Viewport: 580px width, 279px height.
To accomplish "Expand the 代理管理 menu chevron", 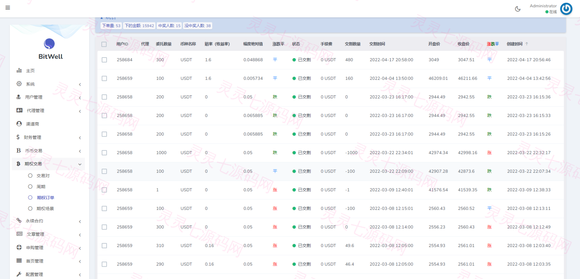I will 80,111.
